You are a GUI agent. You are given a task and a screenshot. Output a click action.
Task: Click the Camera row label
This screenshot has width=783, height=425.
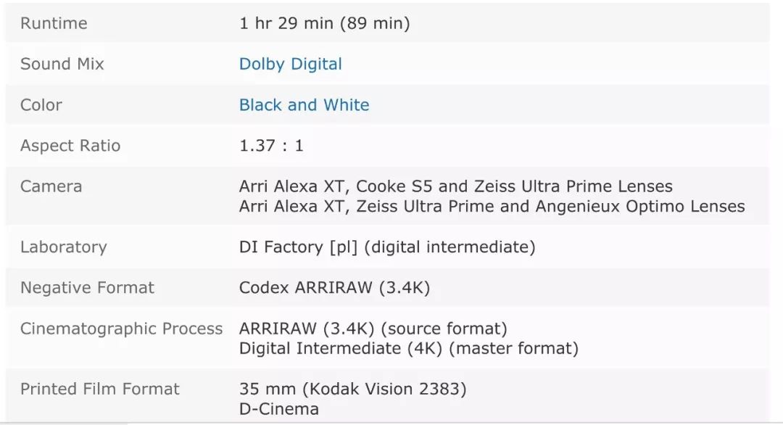(51, 186)
